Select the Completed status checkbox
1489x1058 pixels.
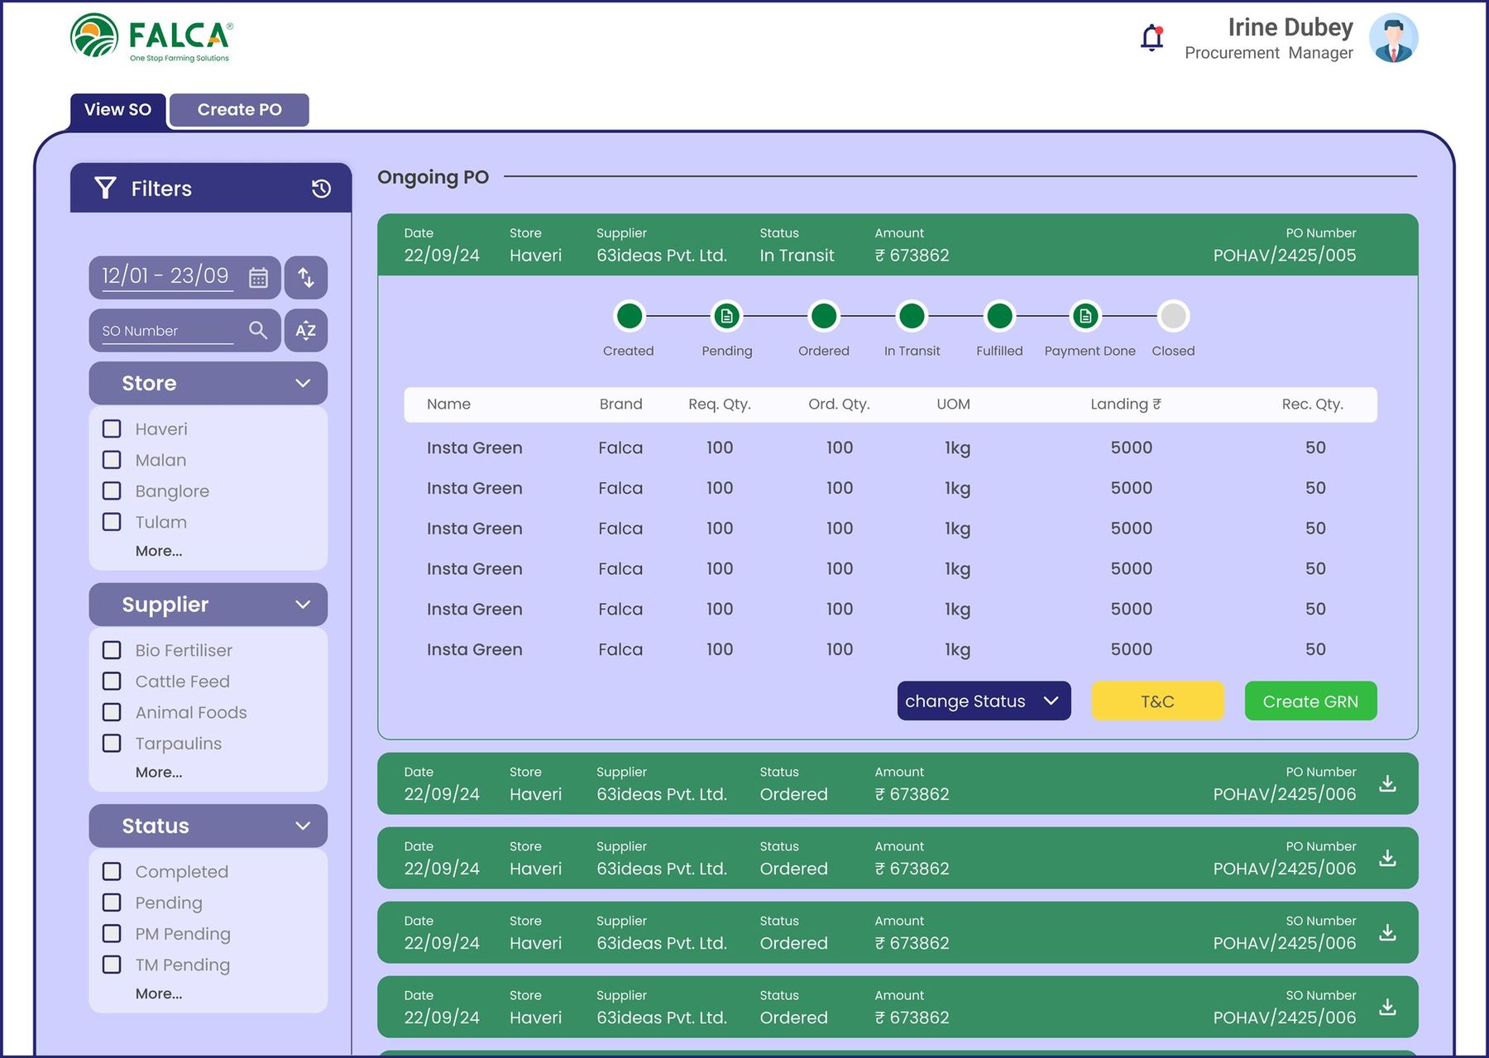112,871
